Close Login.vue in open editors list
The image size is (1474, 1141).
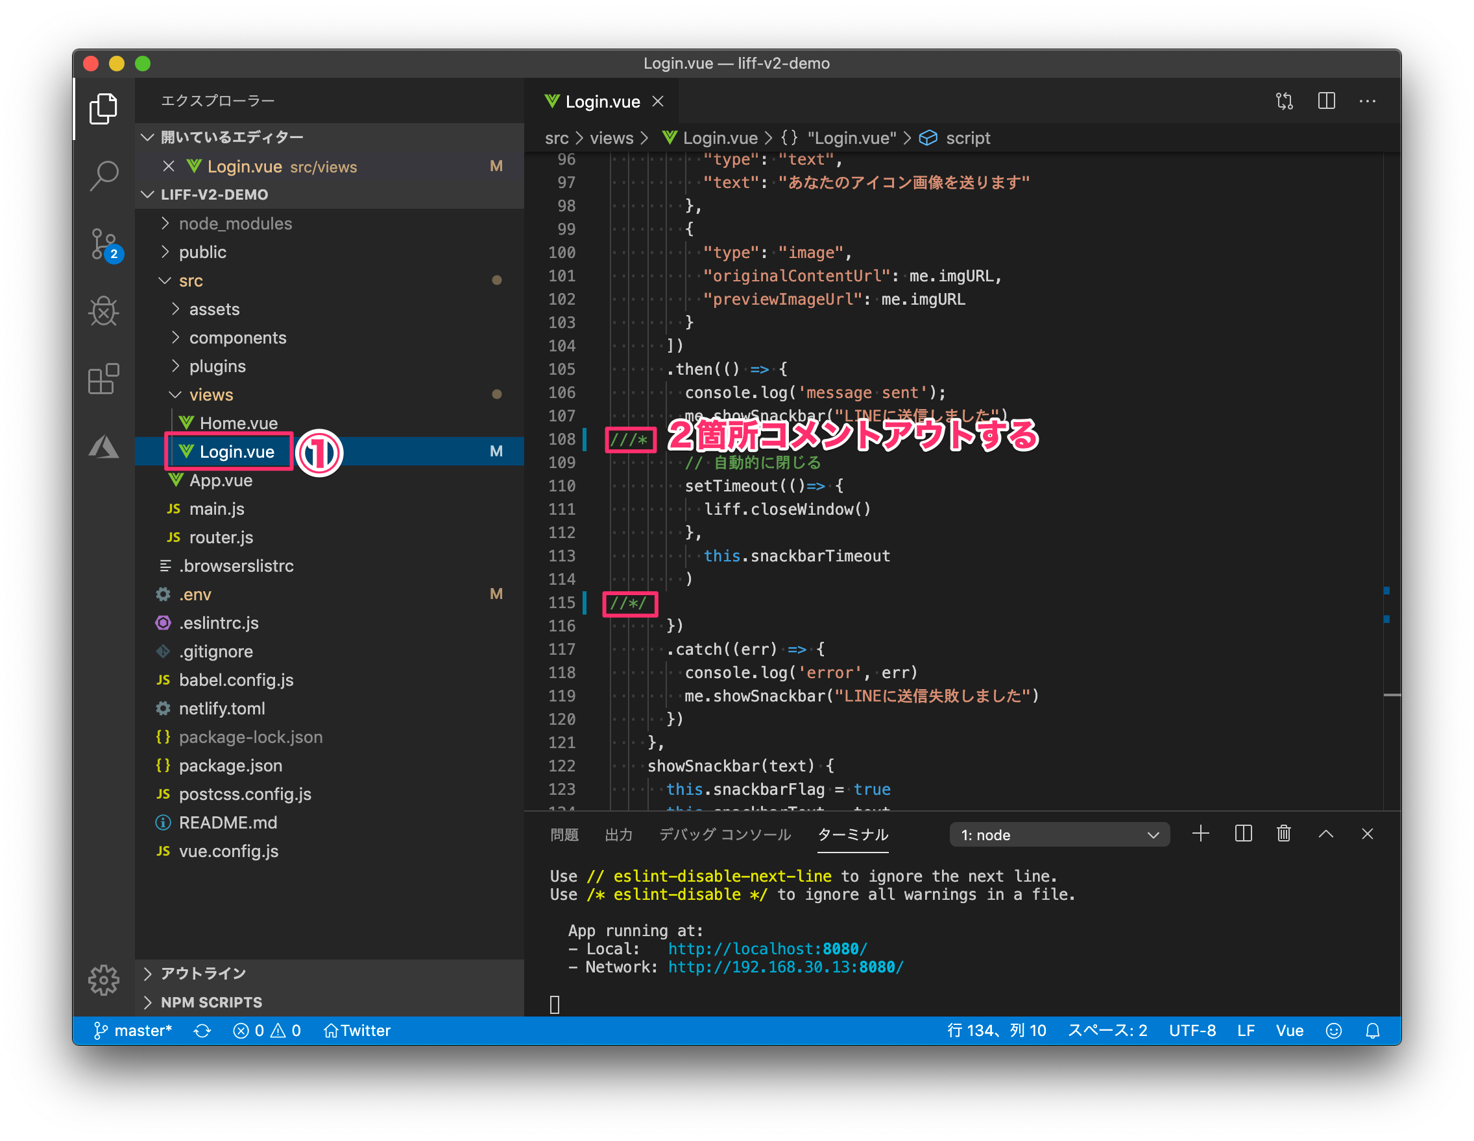point(169,166)
